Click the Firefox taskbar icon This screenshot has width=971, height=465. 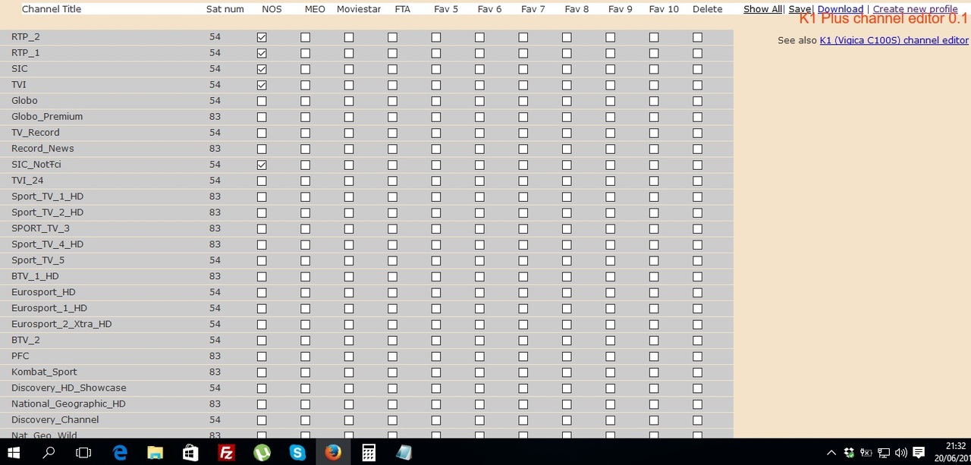pyautogui.click(x=333, y=453)
